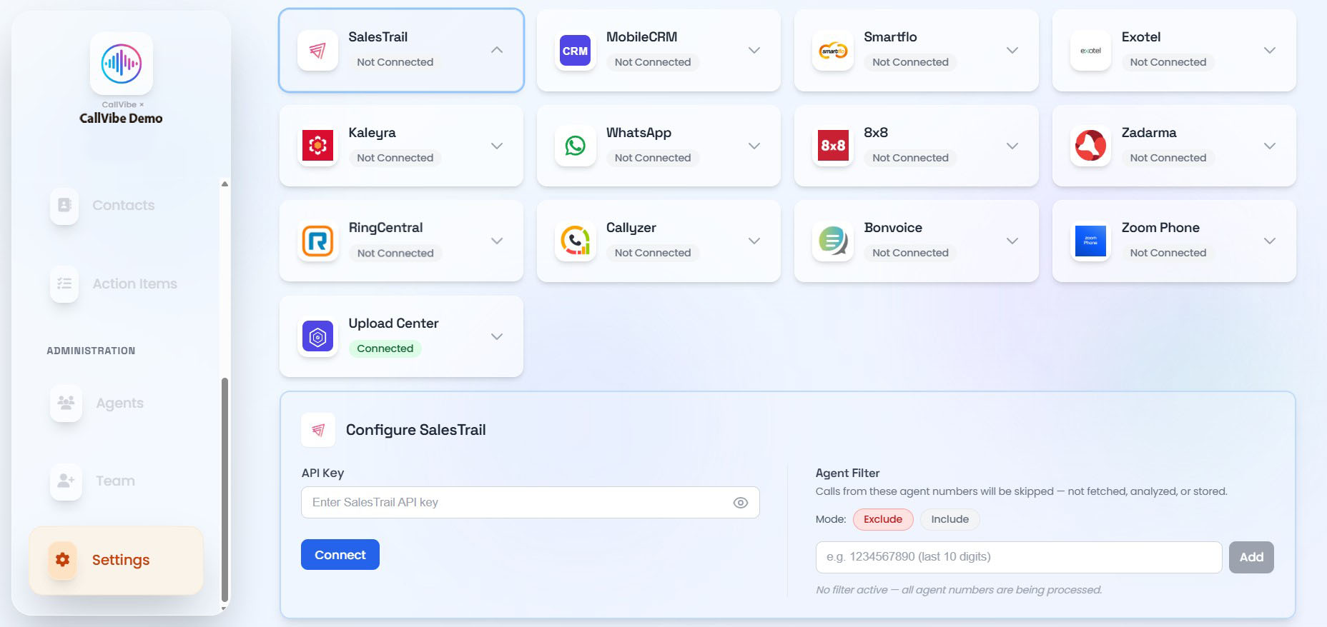
Task: Toggle API key visibility eye icon
Action: tap(741, 503)
